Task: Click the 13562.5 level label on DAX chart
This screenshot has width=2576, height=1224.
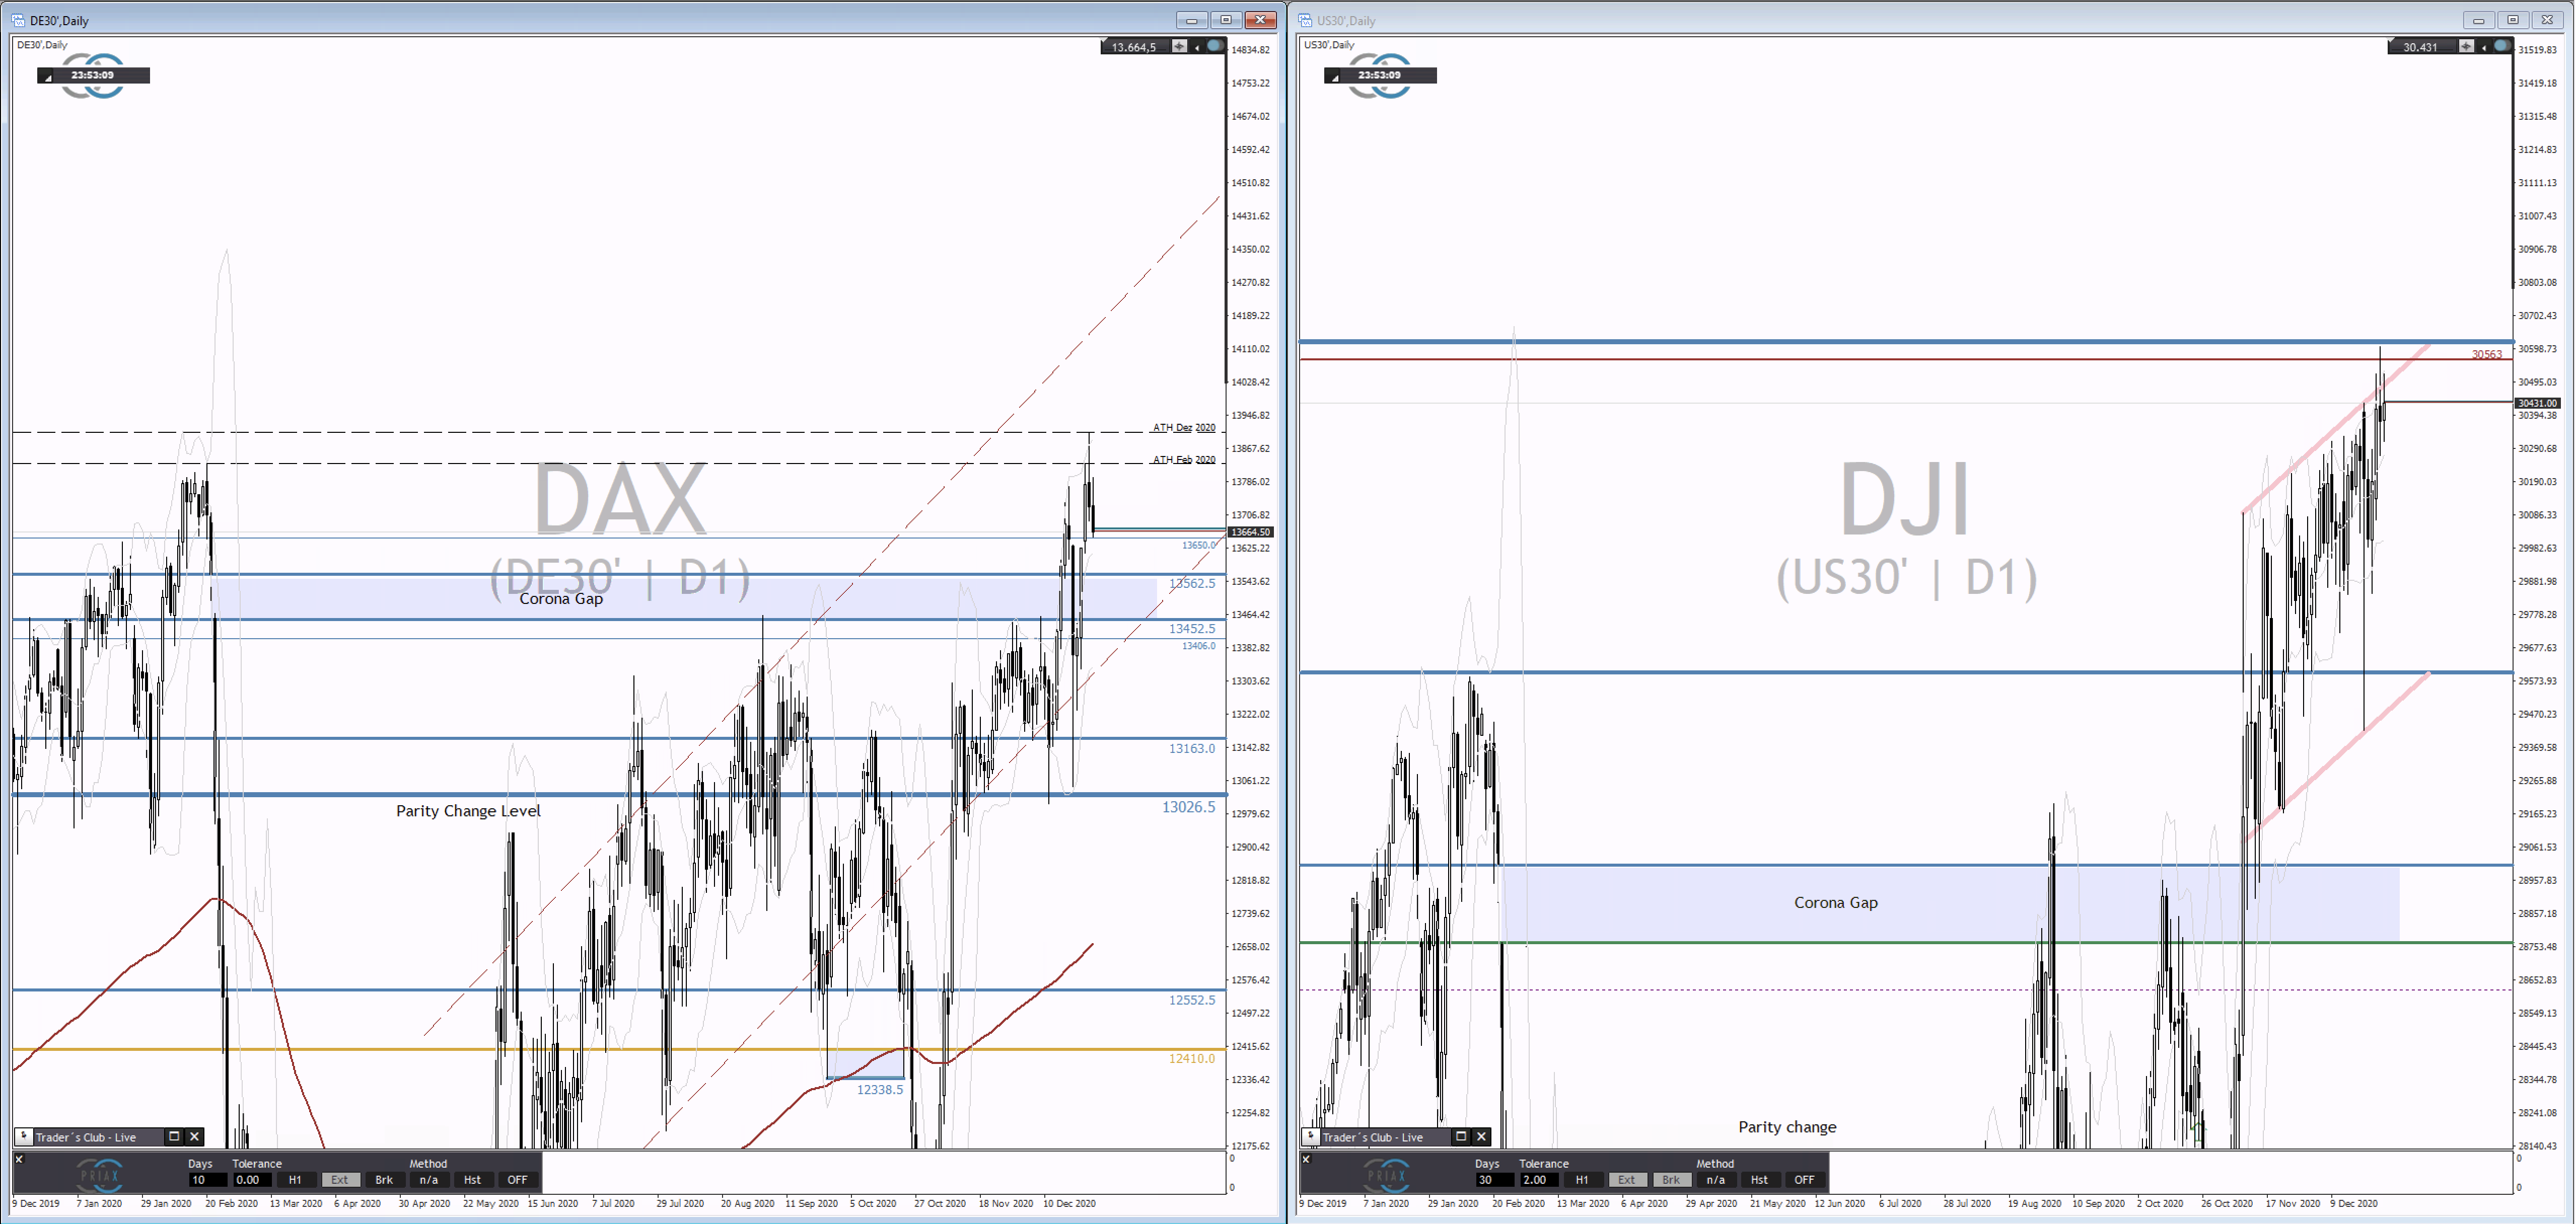Action: click(1192, 582)
